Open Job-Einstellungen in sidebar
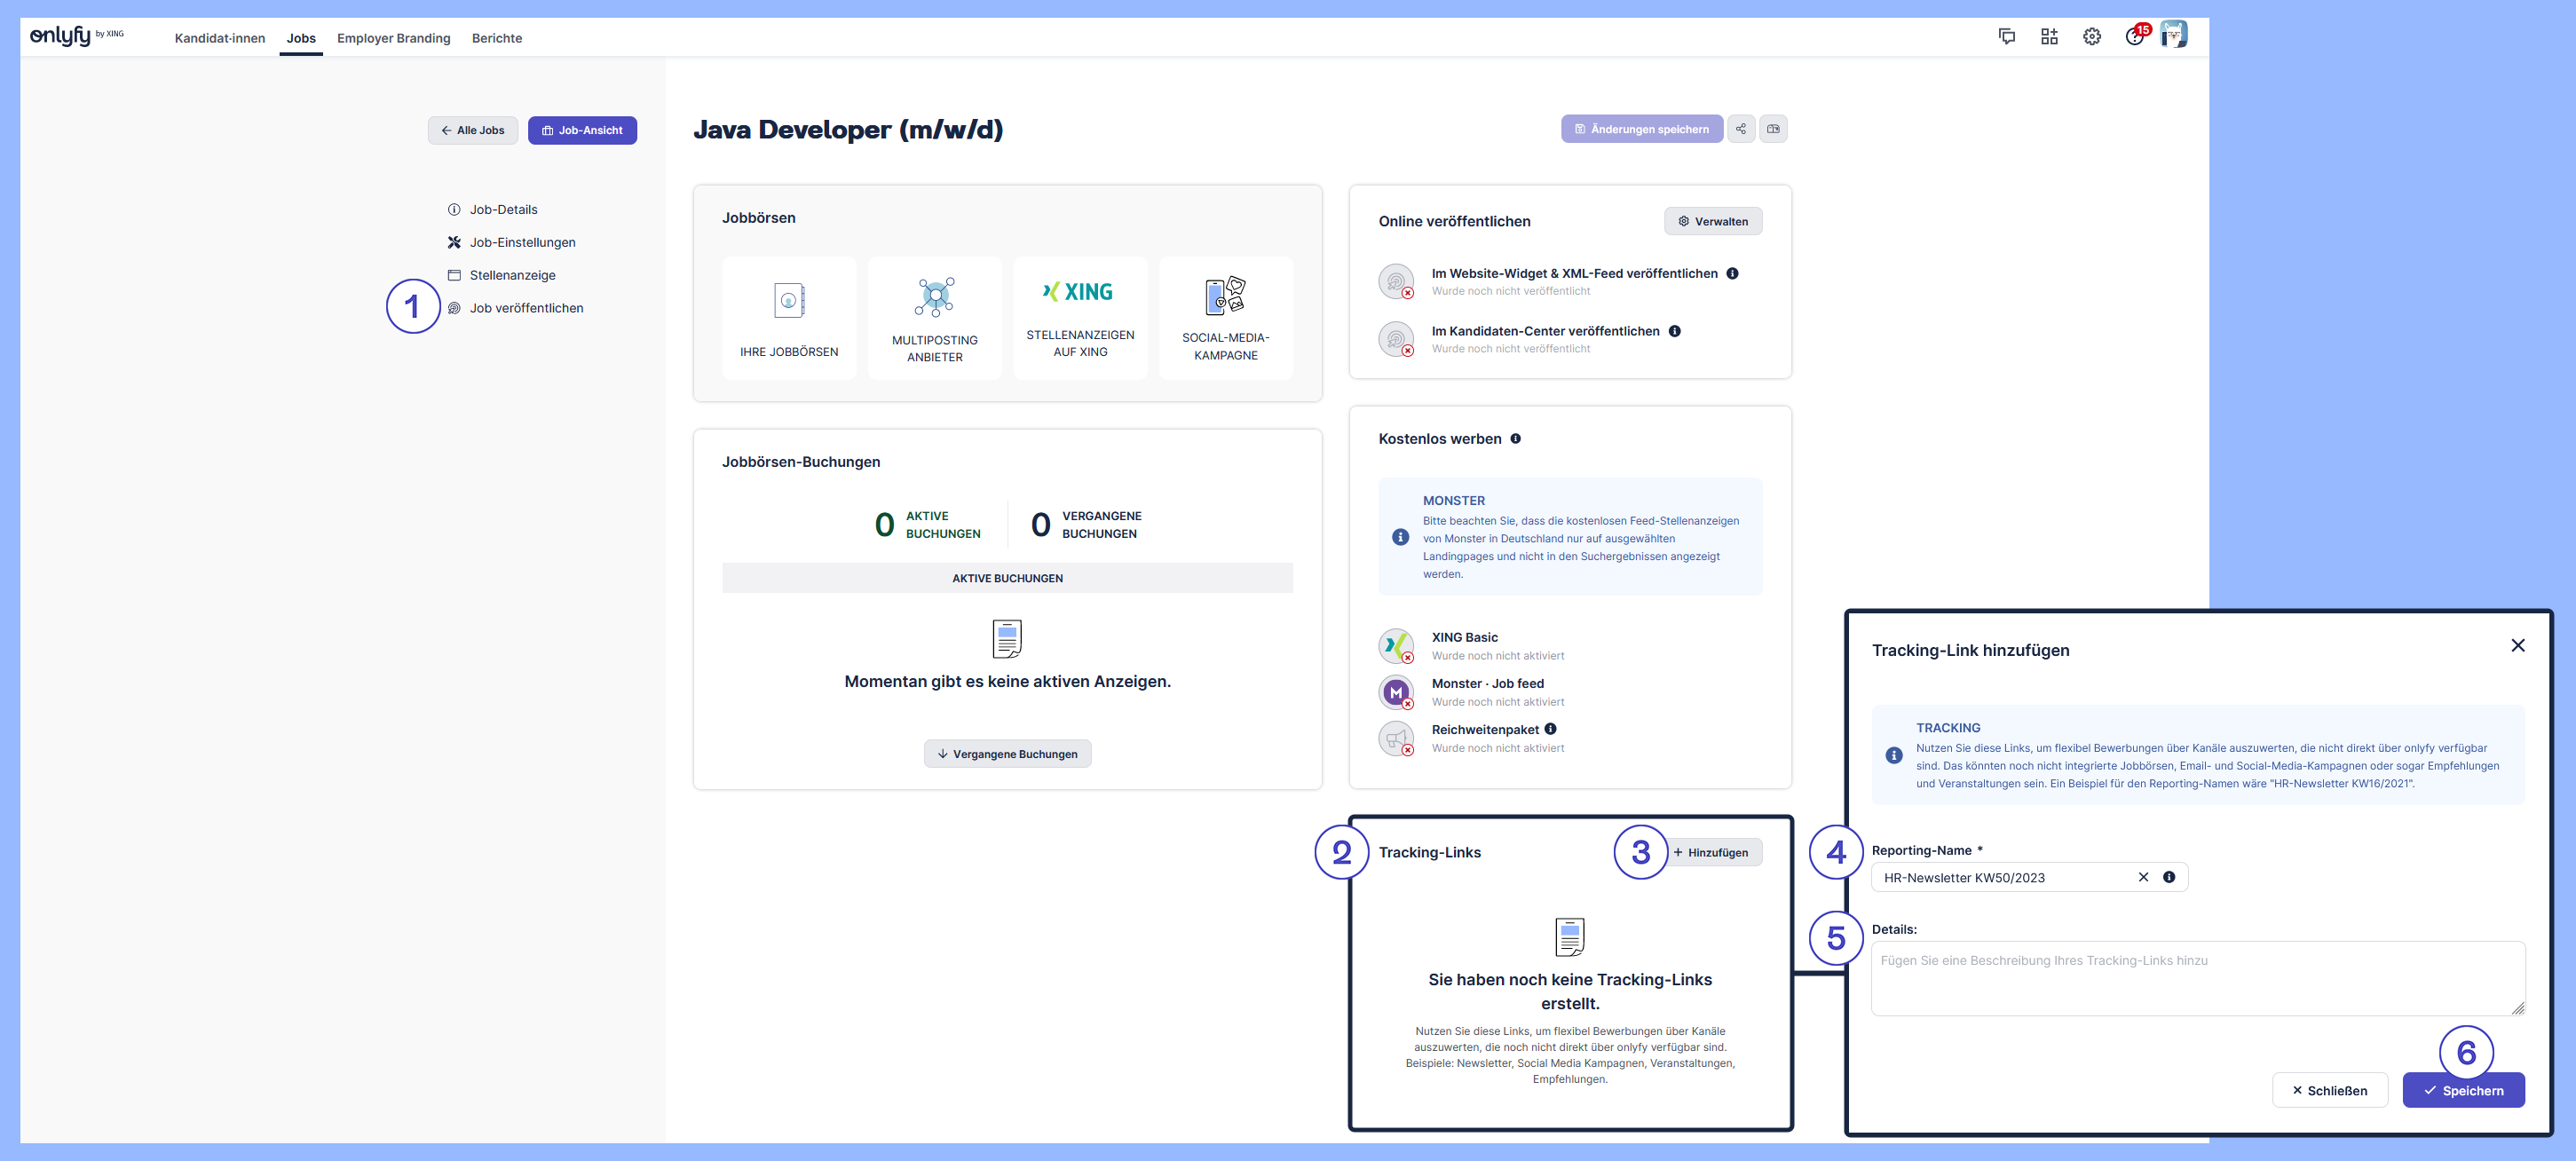This screenshot has height=1161, width=2576. coord(522,242)
